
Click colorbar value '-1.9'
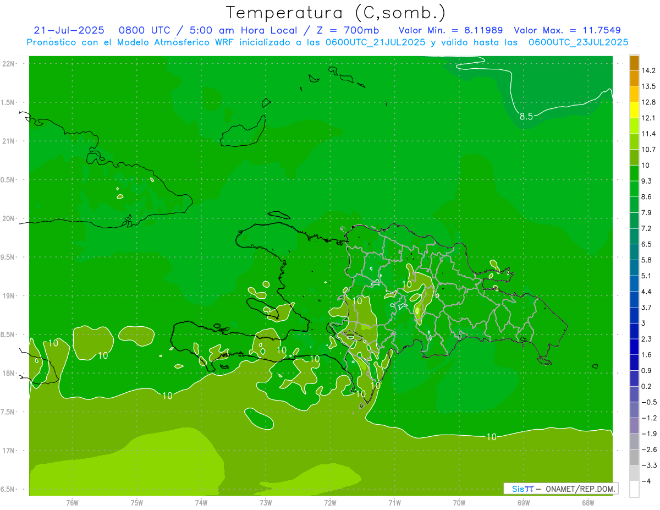[x=648, y=434]
